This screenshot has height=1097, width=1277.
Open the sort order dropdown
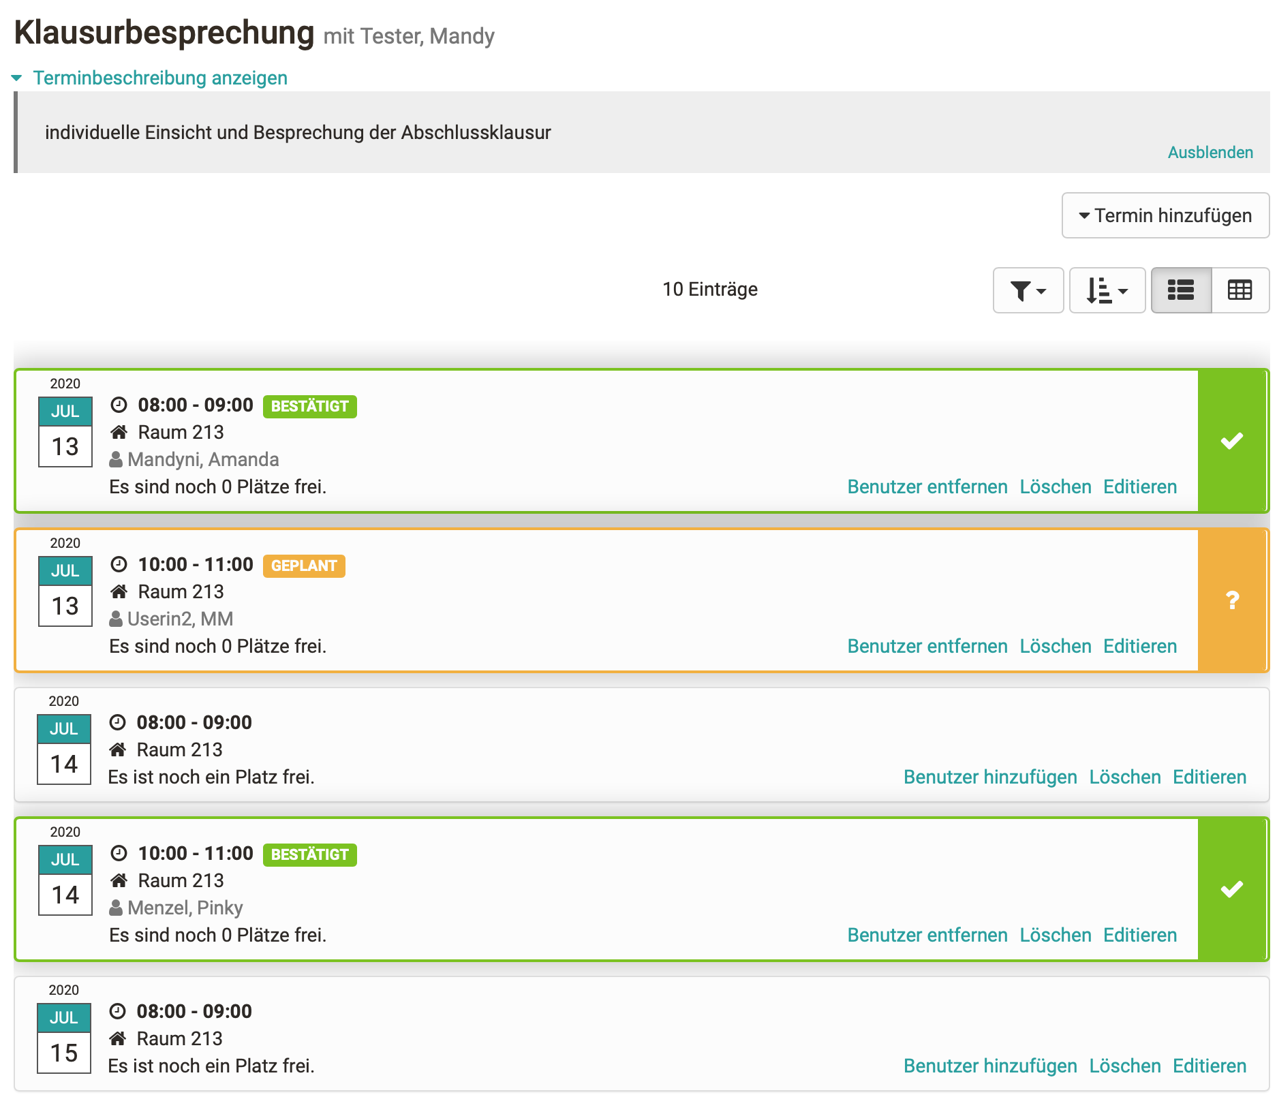click(x=1107, y=290)
